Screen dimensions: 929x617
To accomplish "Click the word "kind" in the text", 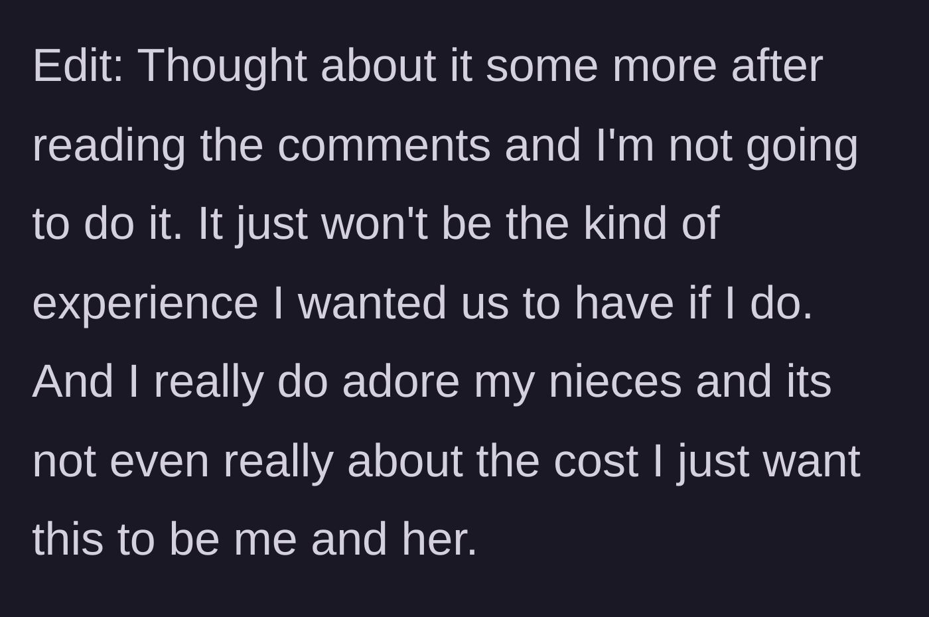I will (626, 224).
